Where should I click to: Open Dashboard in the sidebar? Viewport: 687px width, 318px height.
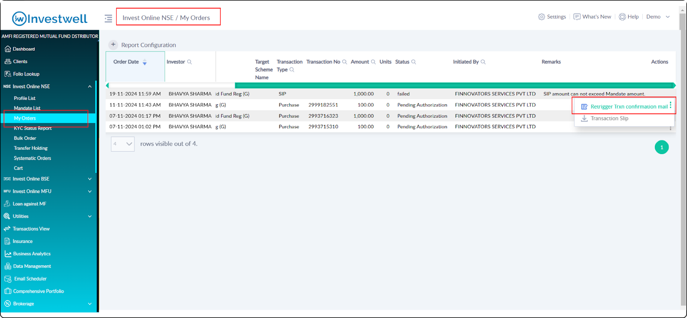[24, 49]
